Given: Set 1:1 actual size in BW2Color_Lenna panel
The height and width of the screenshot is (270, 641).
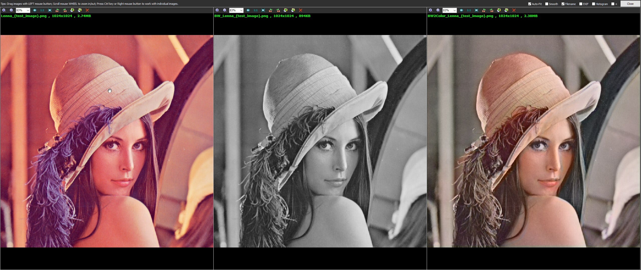Looking at the screenshot, I should tap(469, 10).
